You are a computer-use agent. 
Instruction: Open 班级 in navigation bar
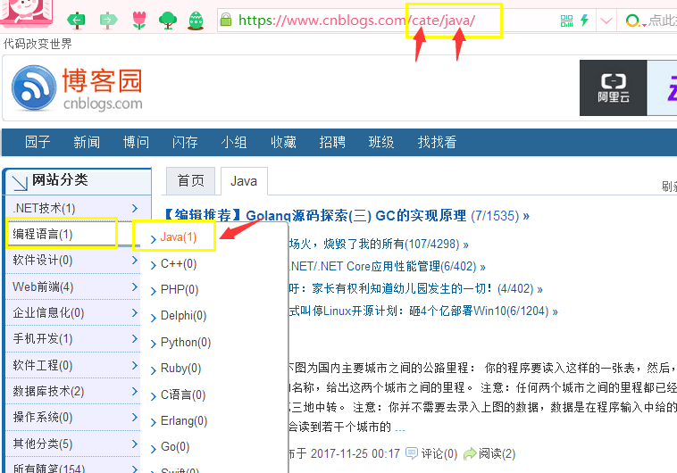point(381,142)
